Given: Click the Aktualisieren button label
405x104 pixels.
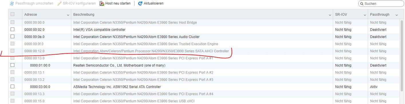Looking at the screenshot, I should point(154,3).
